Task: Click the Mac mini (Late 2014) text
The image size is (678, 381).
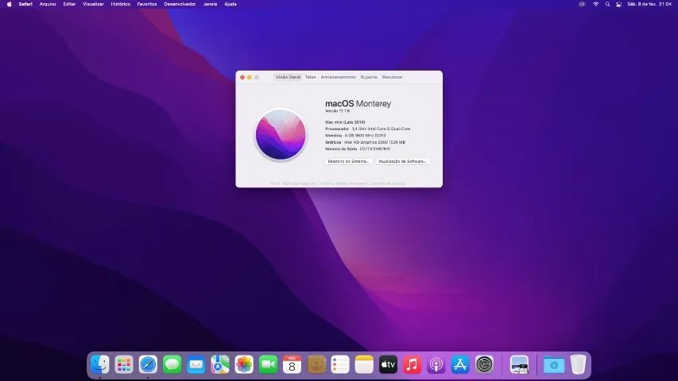Action: click(x=345, y=122)
